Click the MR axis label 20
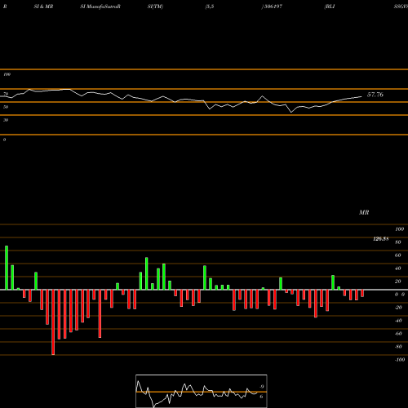The width and height of the screenshot is (408, 408). (398, 282)
